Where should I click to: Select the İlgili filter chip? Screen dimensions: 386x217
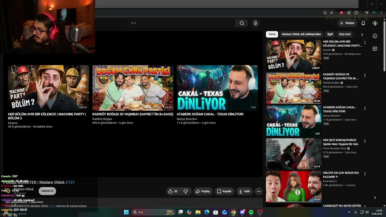(x=330, y=34)
